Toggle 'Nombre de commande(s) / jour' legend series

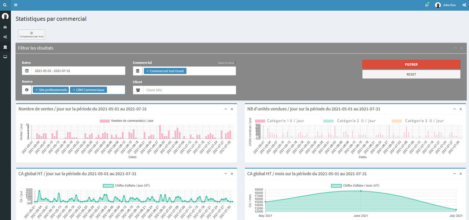tap(126, 121)
